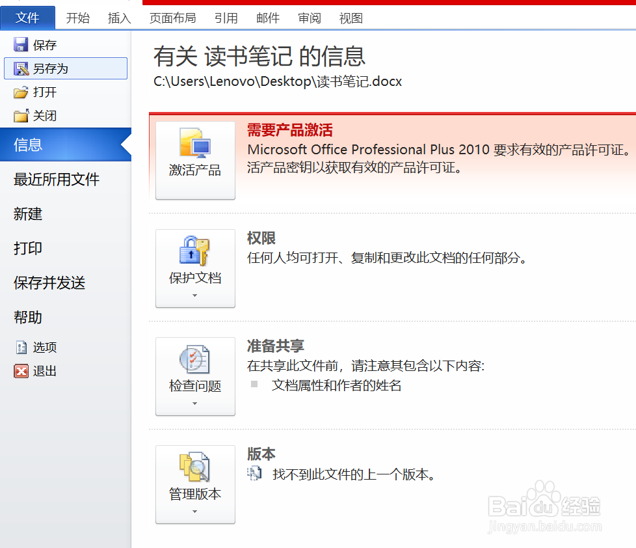Click the Manage Versions magnifier icon
Image resolution: width=636 pixels, height=548 pixels.
(x=194, y=467)
